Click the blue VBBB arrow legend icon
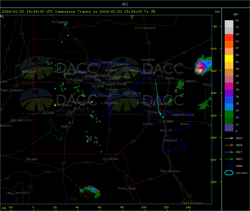Viewport: 250px width, 211px height. [229, 166]
